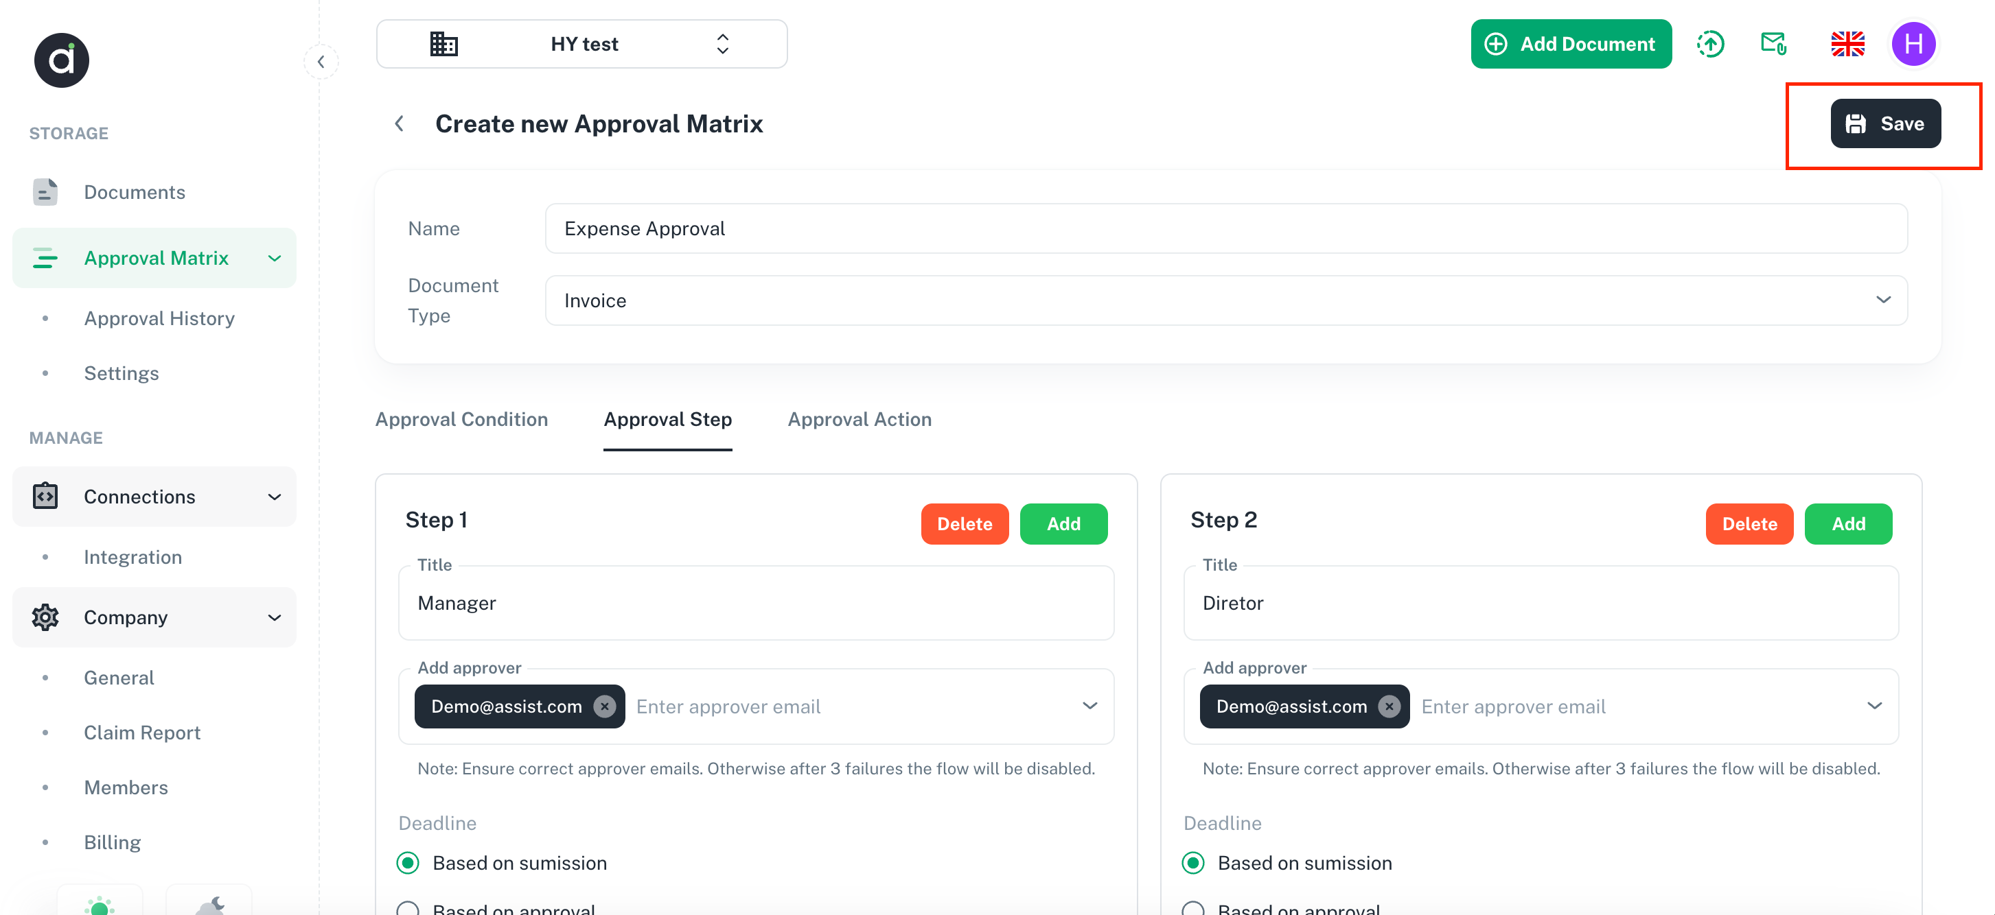The height and width of the screenshot is (915, 1995).
Task: Remove the Demo@assist.com approver from Step 1
Action: [x=604, y=706]
